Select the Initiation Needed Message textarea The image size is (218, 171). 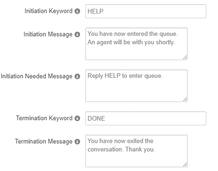pos(136,86)
